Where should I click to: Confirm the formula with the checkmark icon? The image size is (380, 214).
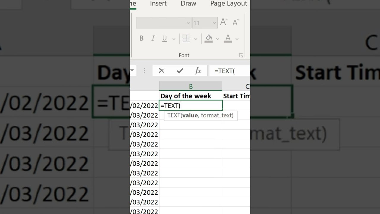180,71
